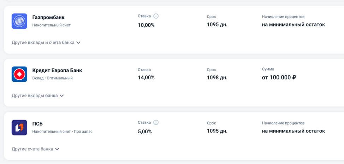Click the chevron next to Другие счета банка

[x=57, y=149]
